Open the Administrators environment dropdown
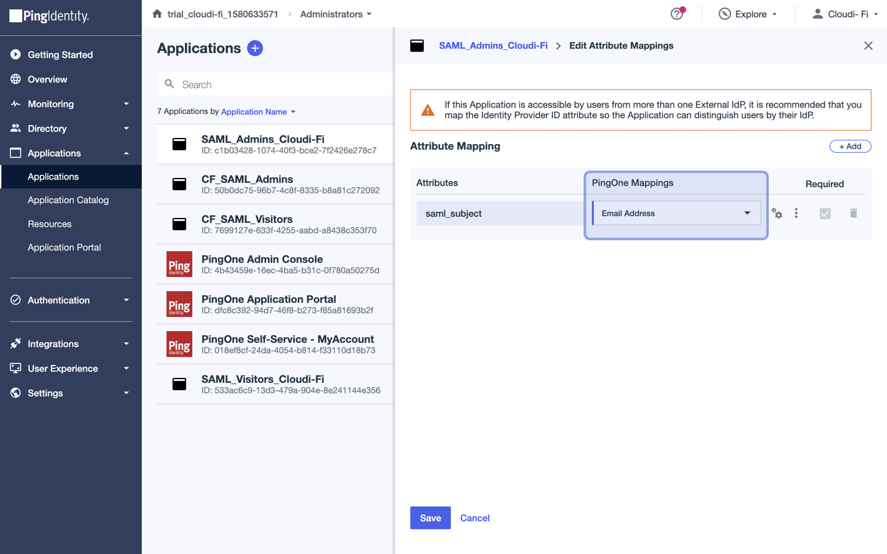The height and width of the screenshot is (554, 887). 336,14
